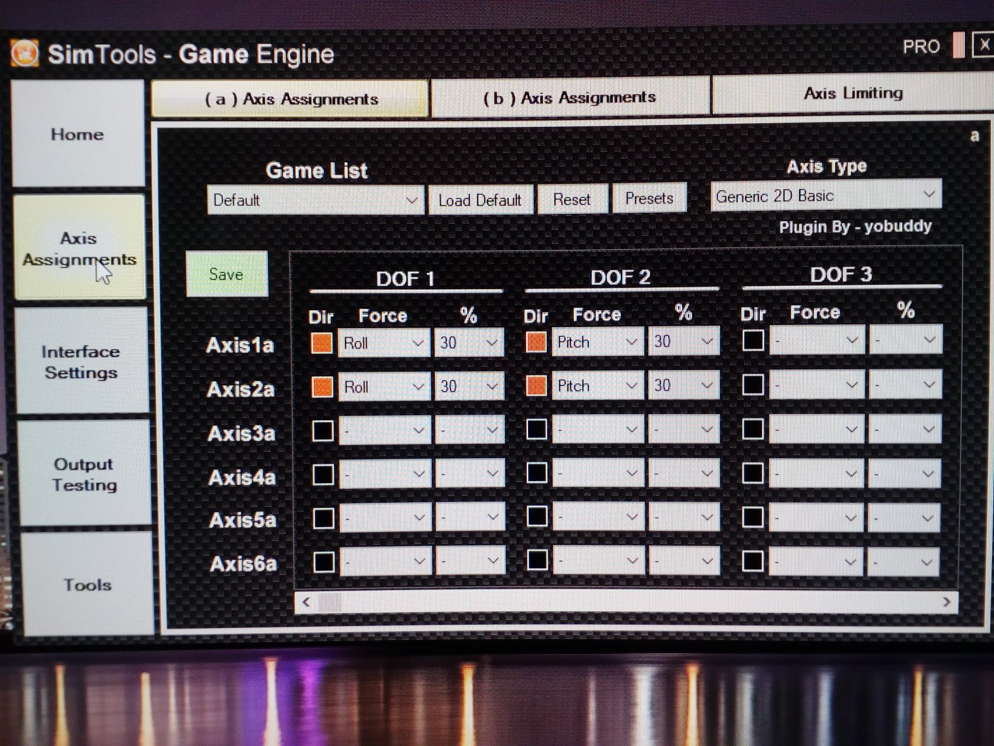This screenshot has width=994, height=746.
Task: Open Output Testing section
Action: click(x=83, y=474)
